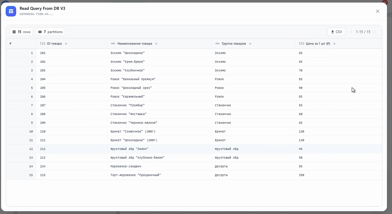Sort Наименование товара column using its arrow
The height and width of the screenshot is (214, 392).
coord(156,43)
